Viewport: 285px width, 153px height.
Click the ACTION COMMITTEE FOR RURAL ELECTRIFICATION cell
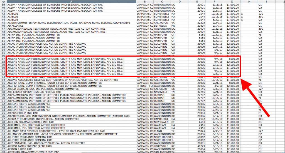point(72,23)
